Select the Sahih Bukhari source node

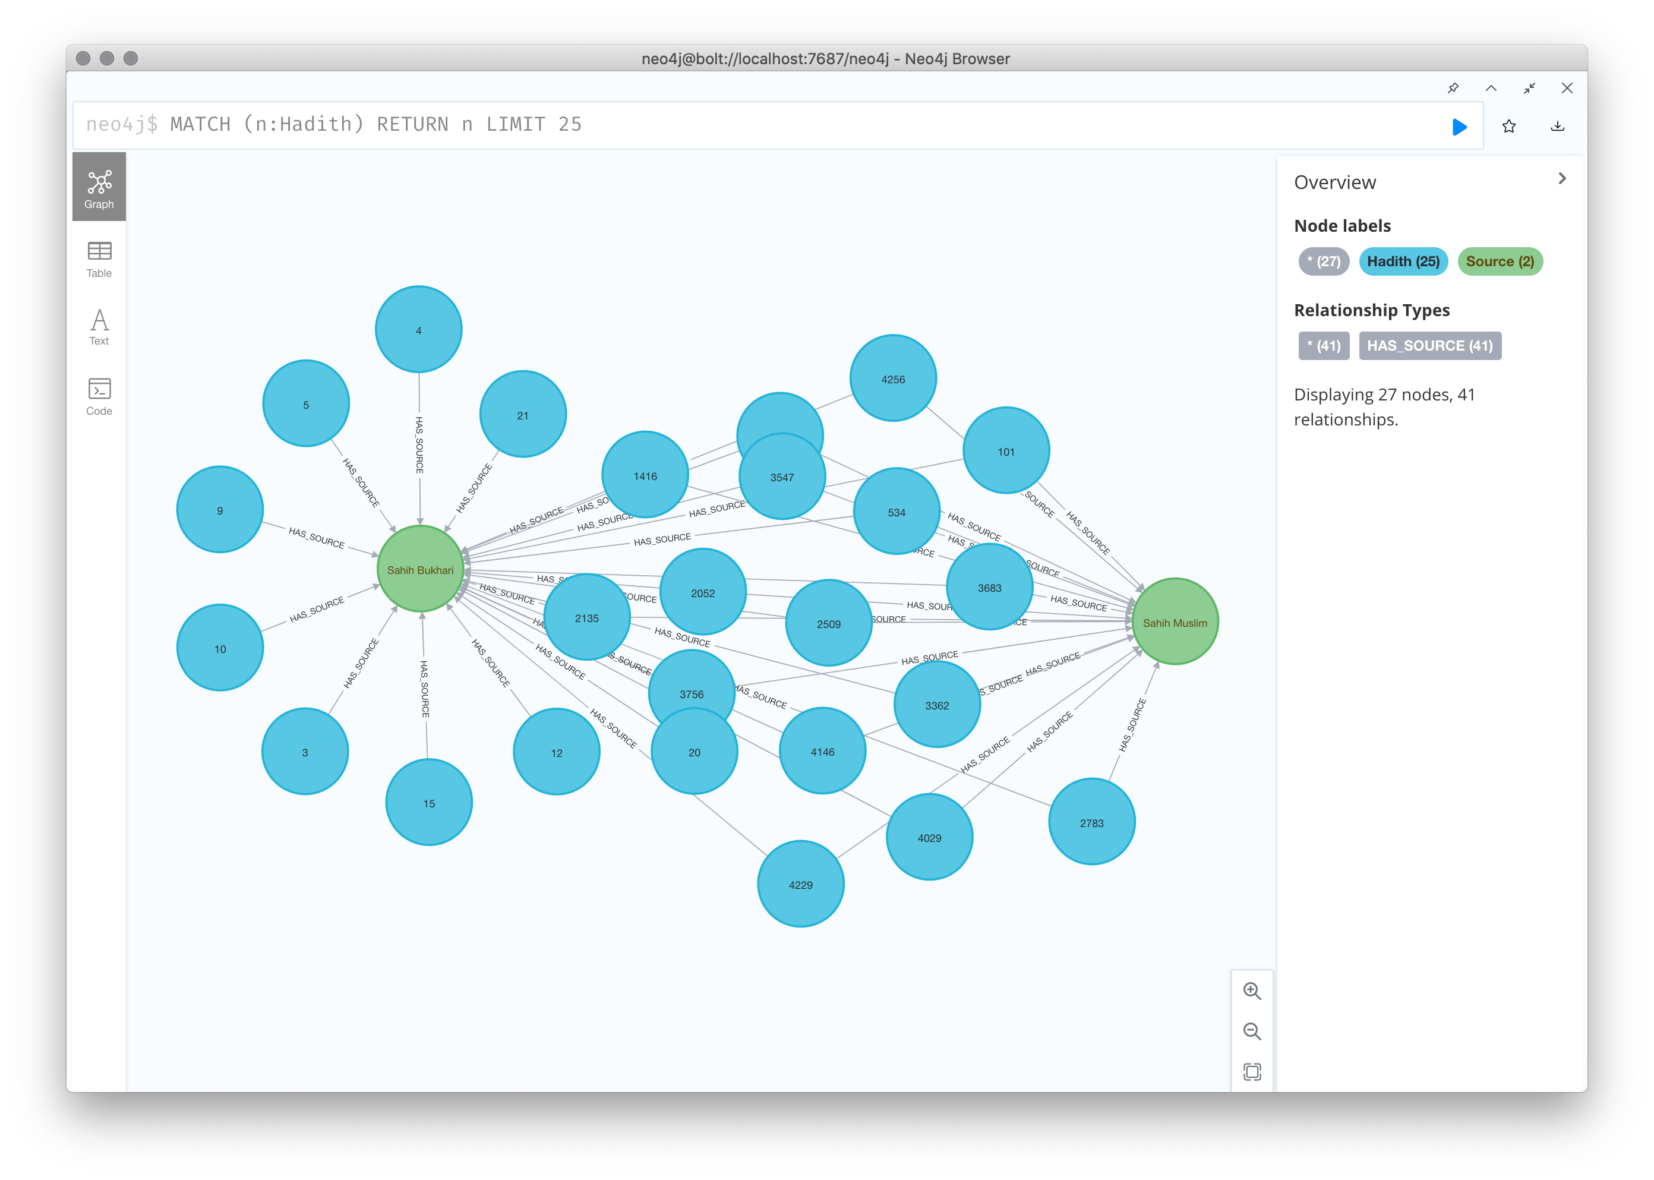[420, 570]
